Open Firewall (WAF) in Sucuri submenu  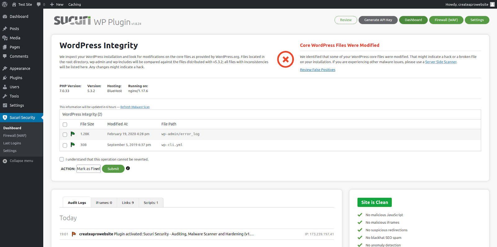[15, 136]
